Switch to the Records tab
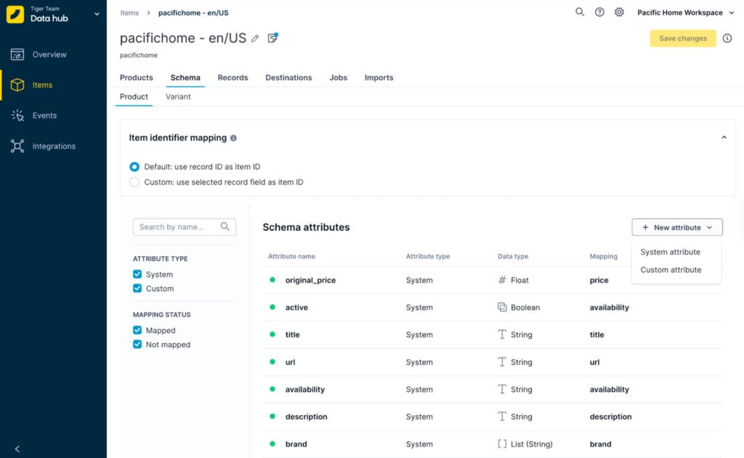This screenshot has width=744, height=458. (x=232, y=77)
